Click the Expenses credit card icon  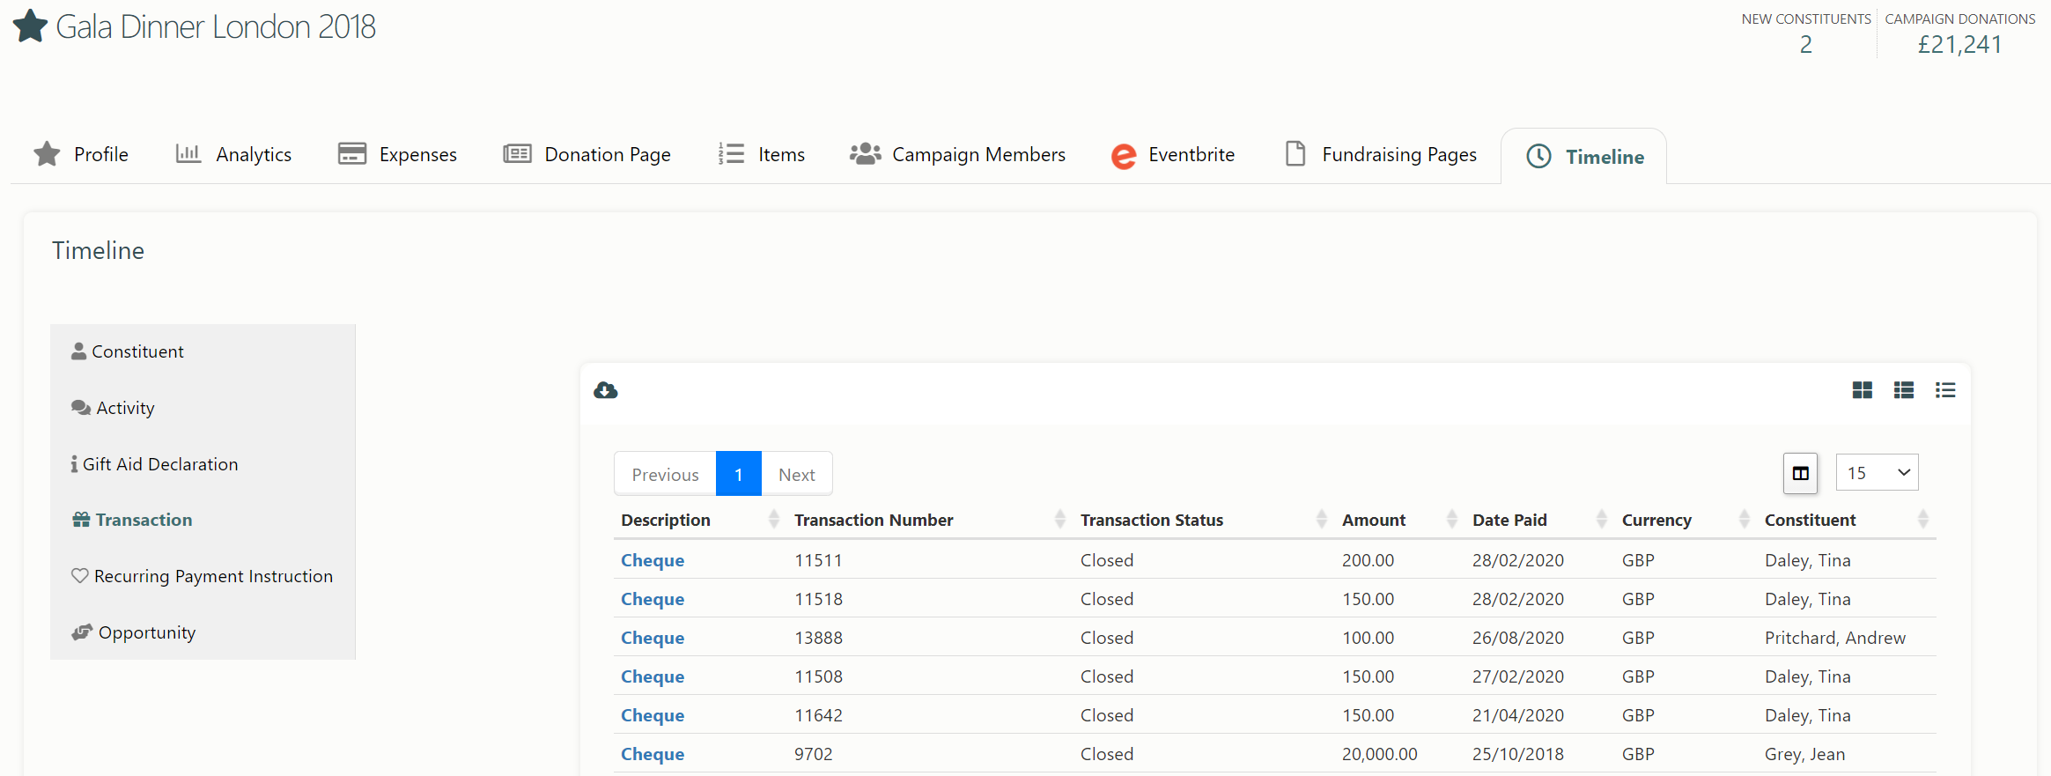tap(352, 154)
